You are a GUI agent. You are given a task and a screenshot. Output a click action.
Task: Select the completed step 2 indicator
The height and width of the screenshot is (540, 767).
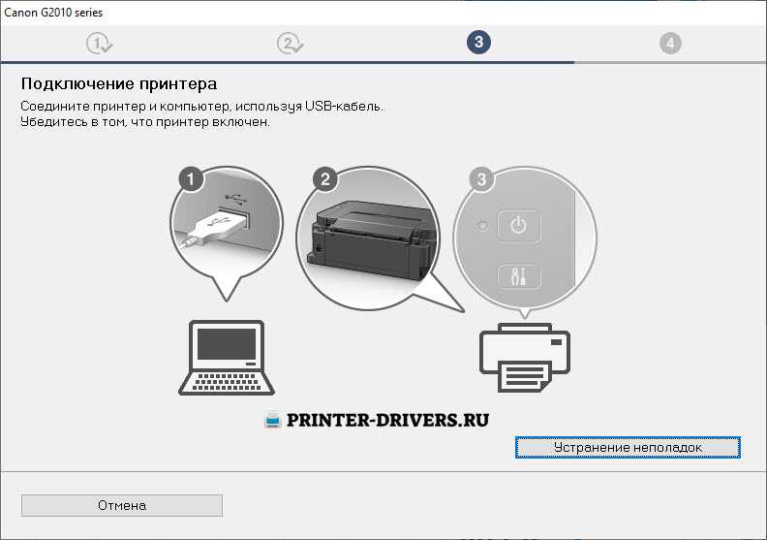290,44
